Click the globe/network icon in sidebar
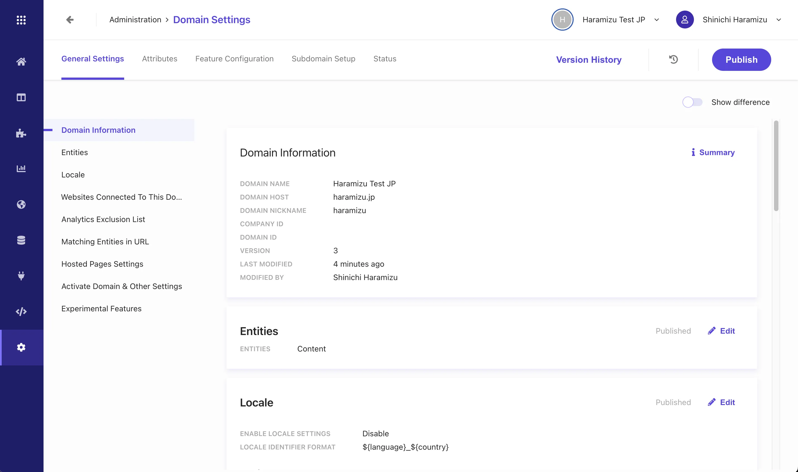Image resolution: width=798 pixels, height=472 pixels. (21, 204)
